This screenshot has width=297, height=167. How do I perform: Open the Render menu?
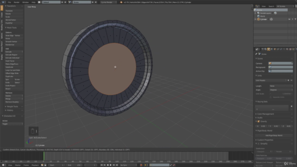(17, 2)
